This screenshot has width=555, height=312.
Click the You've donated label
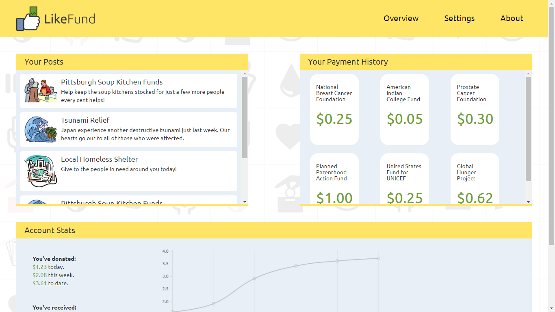[54, 259]
